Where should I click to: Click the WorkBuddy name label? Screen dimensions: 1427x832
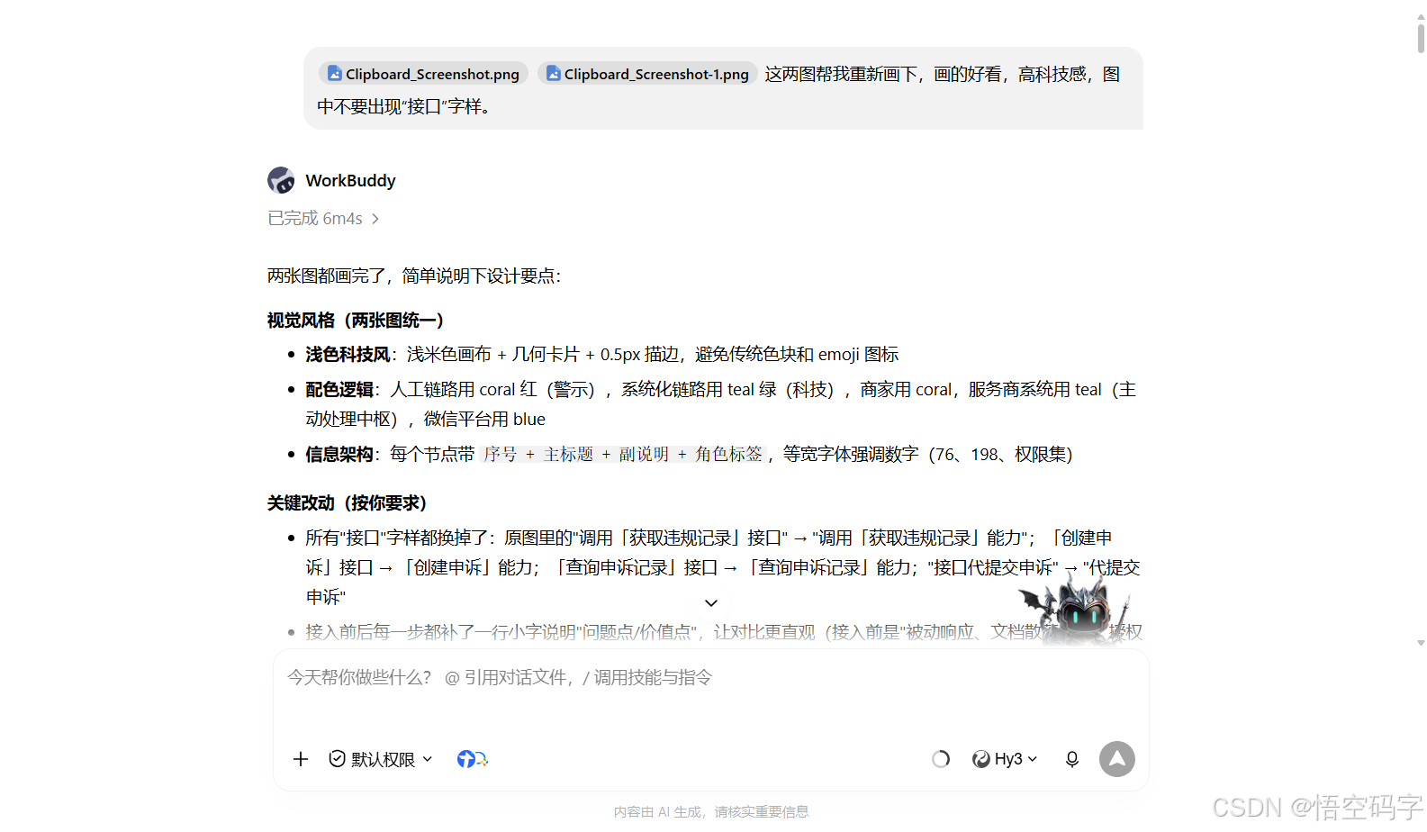point(350,180)
